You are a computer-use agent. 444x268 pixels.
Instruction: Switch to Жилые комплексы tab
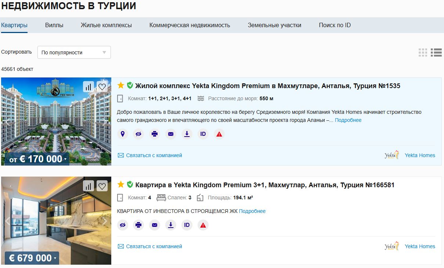(x=106, y=25)
